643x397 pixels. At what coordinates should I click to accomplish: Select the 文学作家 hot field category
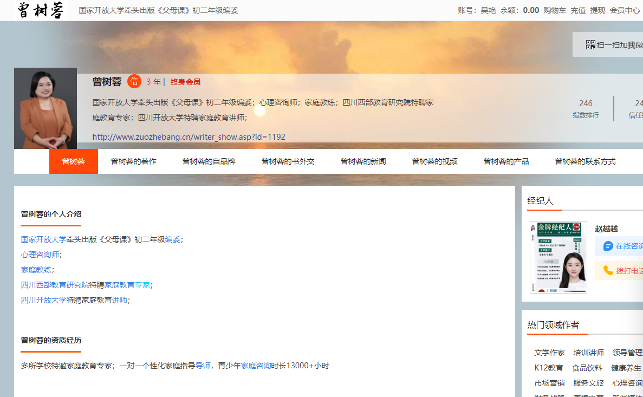pyautogui.click(x=549, y=353)
